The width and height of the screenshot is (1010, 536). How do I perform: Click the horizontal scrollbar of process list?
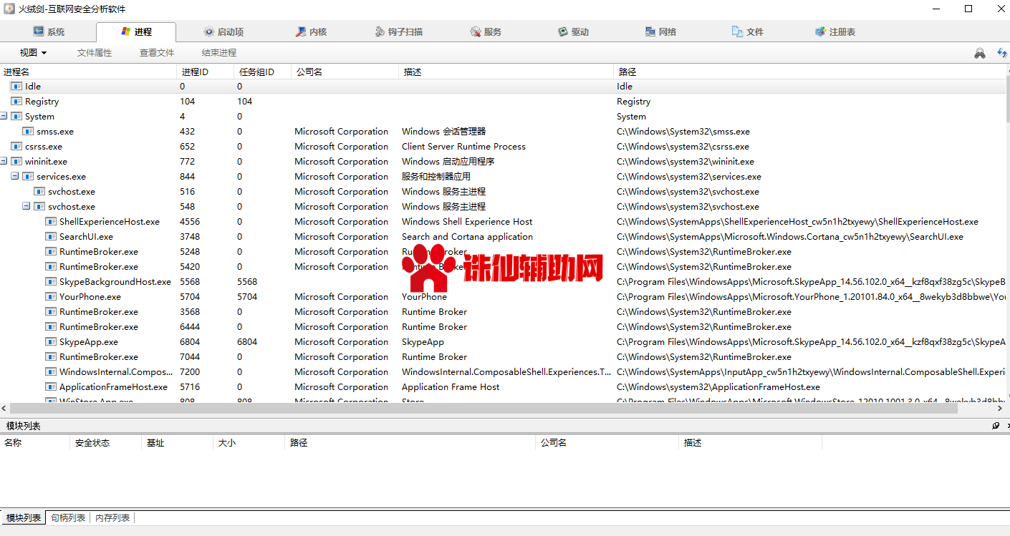pyautogui.click(x=484, y=407)
